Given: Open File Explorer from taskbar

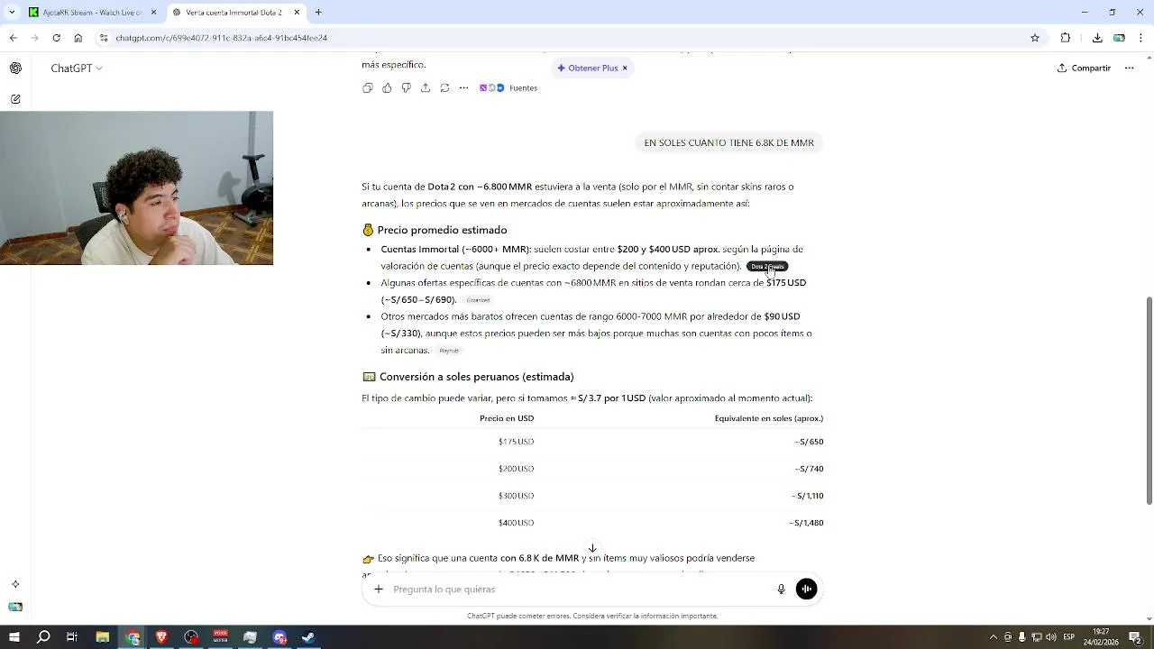Looking at the screenshot, I should pyautogui.click(x=102, y=637).
